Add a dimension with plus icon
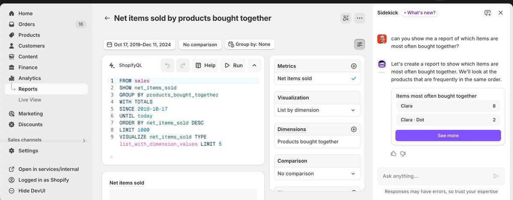This screenshot has height=200, width=513. click(x=354, y=129)
